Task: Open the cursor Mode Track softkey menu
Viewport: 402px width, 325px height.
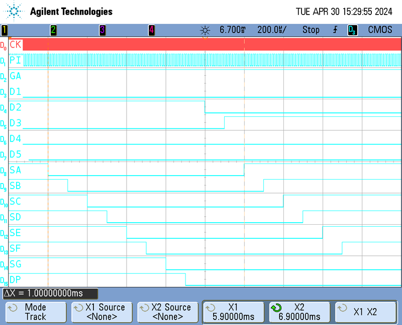Action: [35, 312]
